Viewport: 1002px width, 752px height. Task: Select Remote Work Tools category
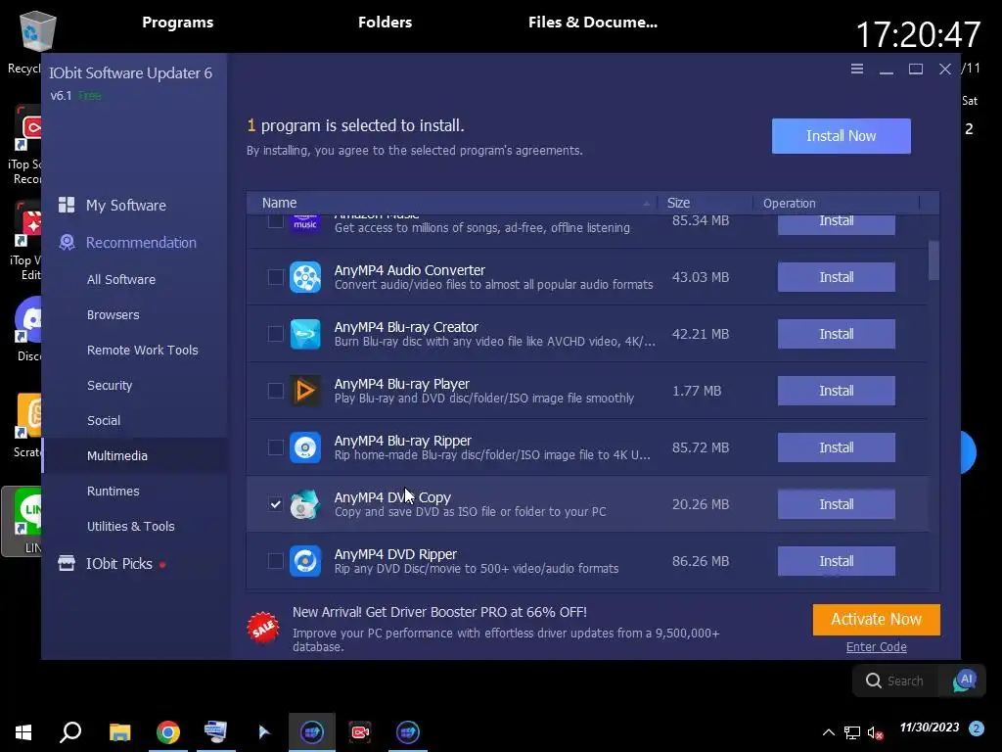coord(142,350)
